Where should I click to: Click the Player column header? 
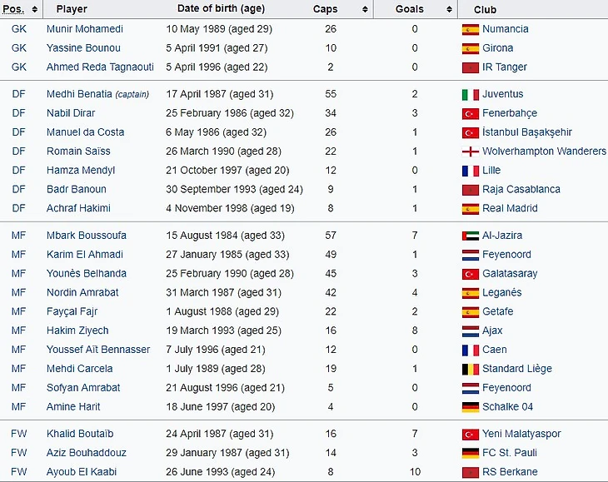pos(72,9)
